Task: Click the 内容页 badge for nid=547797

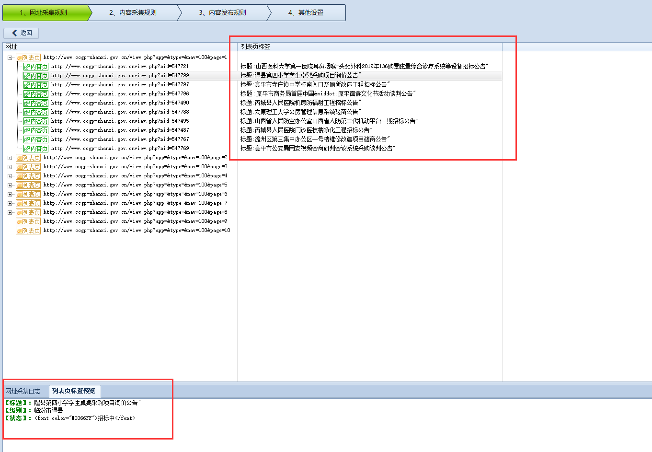Action: pos(36,85)
